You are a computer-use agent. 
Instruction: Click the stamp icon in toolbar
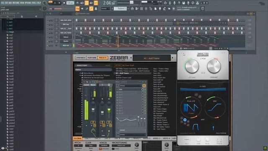96,8
